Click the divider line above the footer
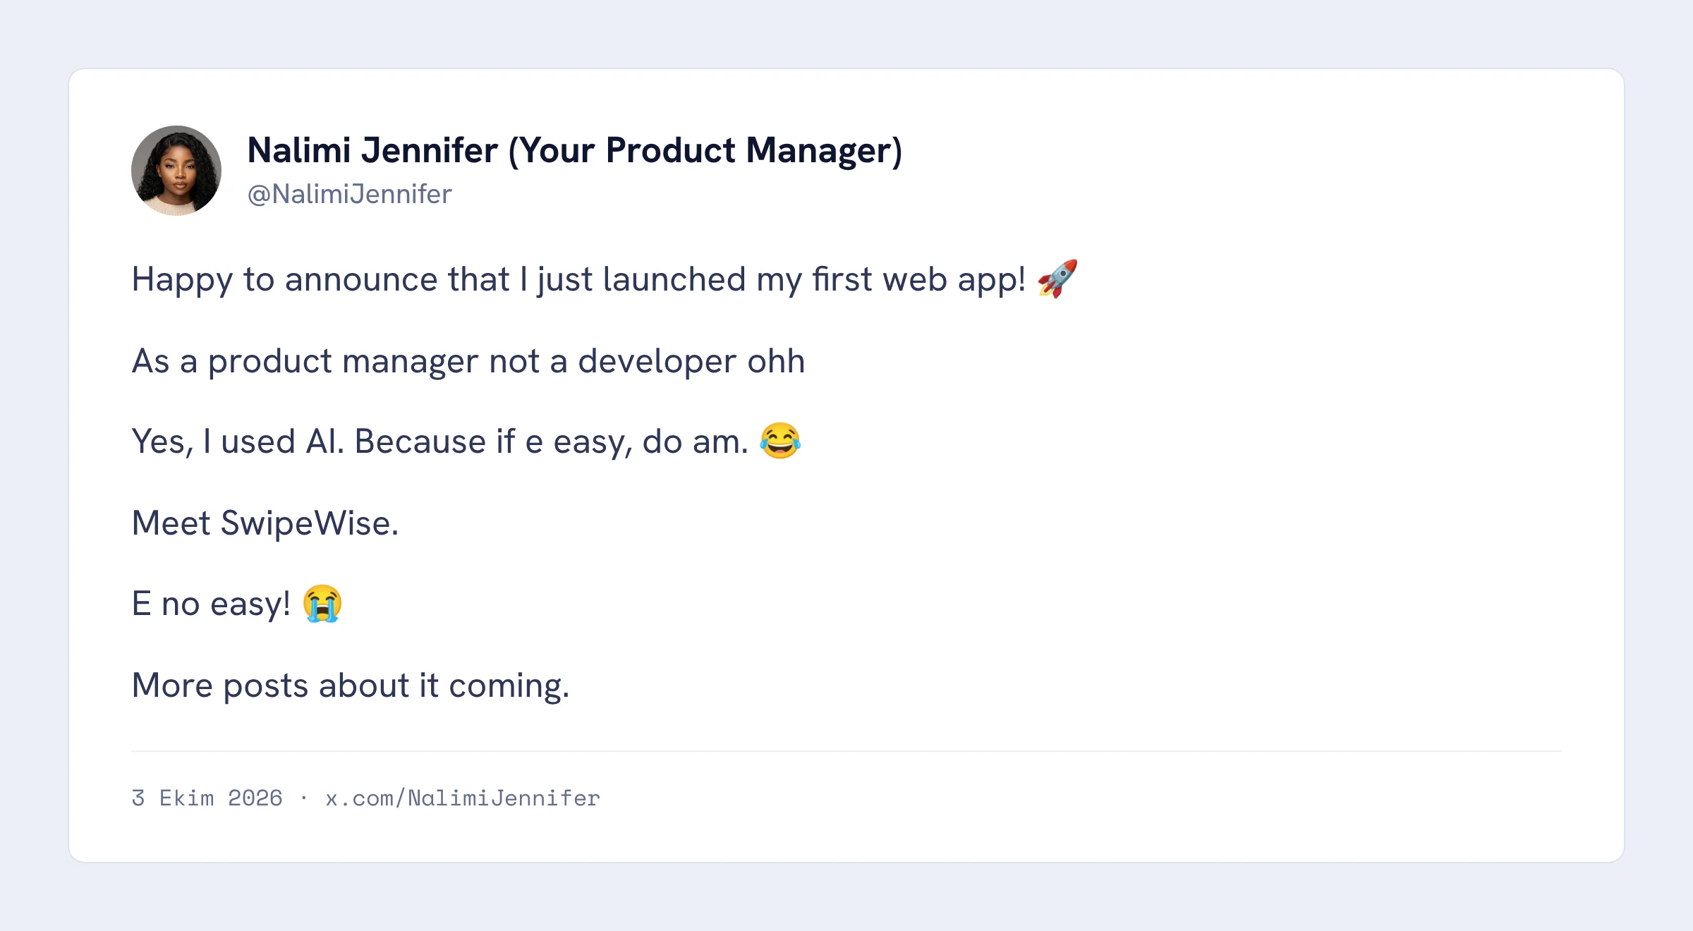 (846, 751)
